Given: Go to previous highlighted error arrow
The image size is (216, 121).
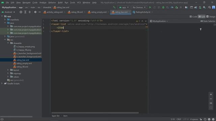Looking at the screenshot, I should (142, 21).
